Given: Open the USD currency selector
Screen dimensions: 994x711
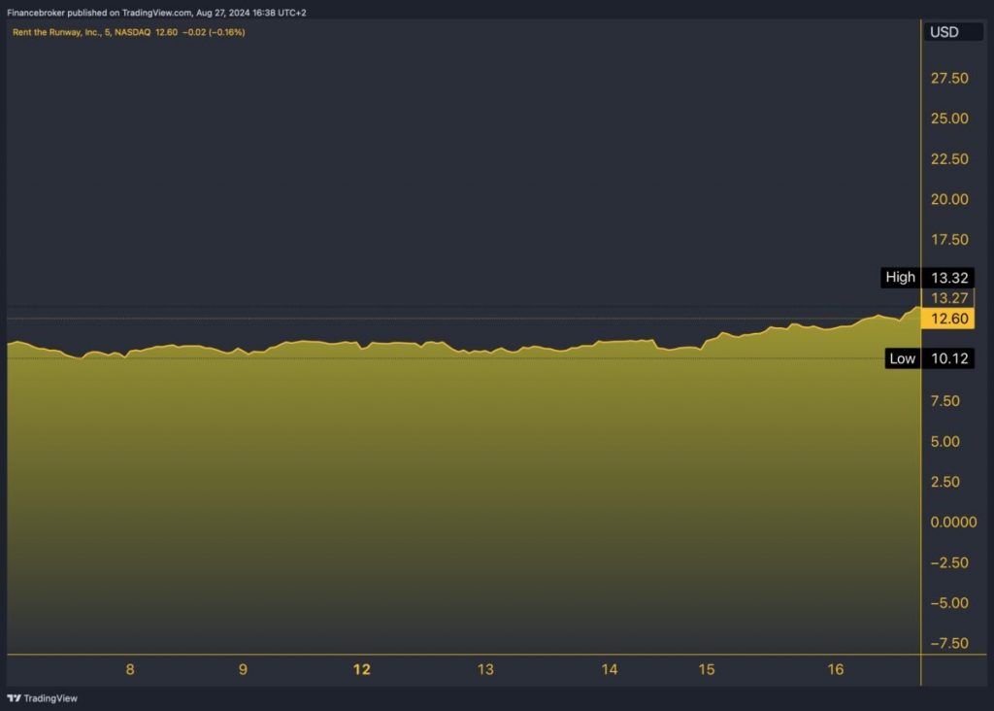Looking at the screenshot, I should click(x=952, y=32).
